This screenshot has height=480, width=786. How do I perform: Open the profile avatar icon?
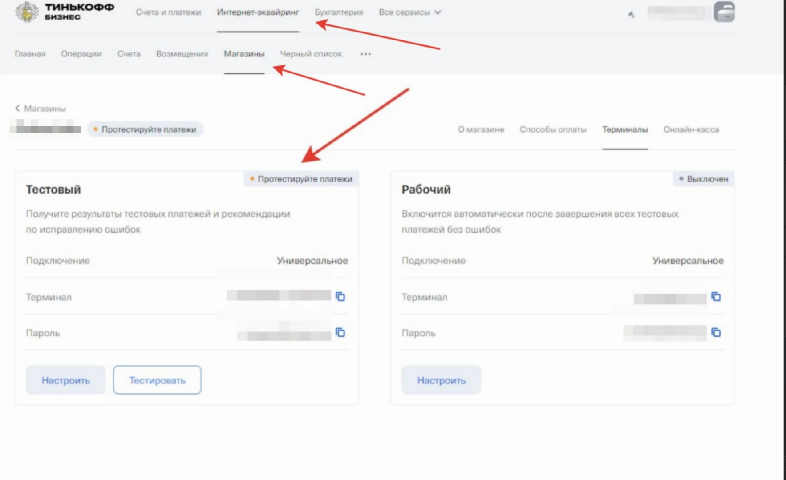click(x=724, y=12)
